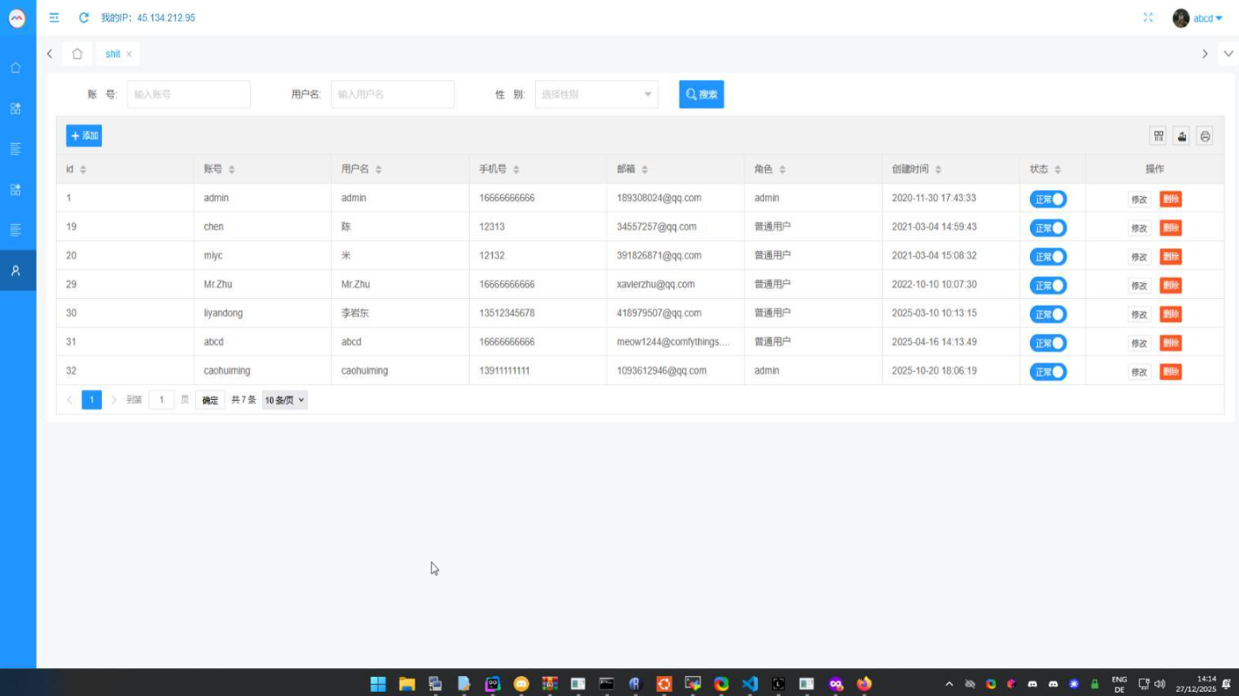Close the shit tab
The image size is (1239, 696).
129,54
